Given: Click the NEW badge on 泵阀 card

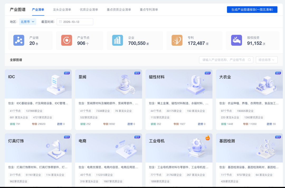Looking at the screenshot, I should click(137, 73).
